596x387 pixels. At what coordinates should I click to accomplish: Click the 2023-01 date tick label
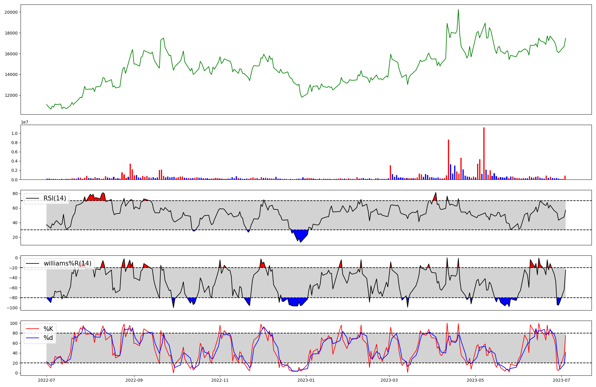[x=306, y=380]
